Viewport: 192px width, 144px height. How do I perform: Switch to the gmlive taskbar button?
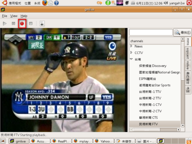click(19, 141)
